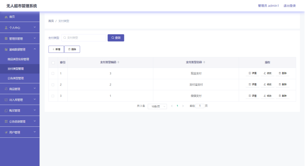305x166 pixels.
Task: Click the person icon beside 个人中心
Action: 6,28
